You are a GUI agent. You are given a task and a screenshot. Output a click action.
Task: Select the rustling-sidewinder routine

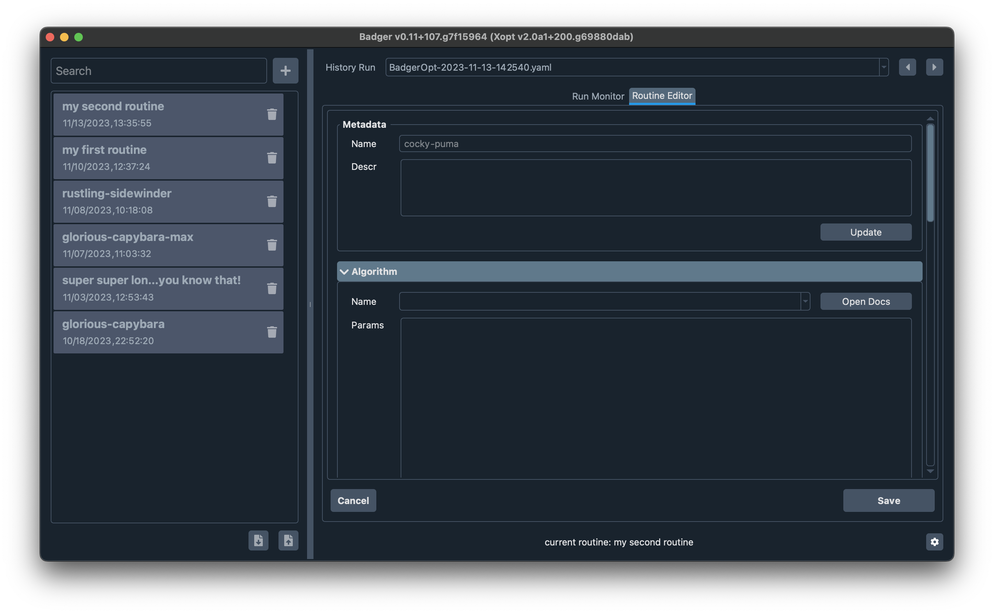coord(168,201)
